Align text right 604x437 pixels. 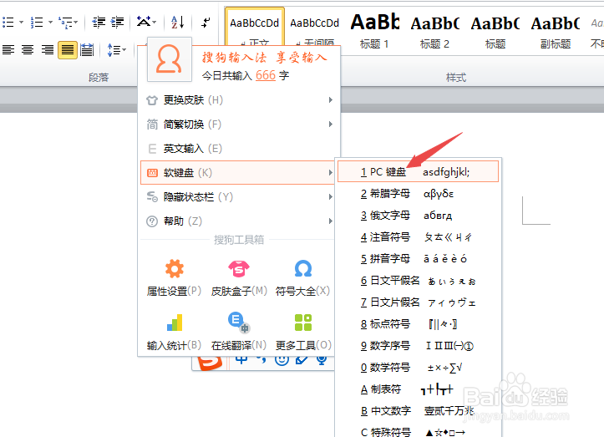coord(48,49)
